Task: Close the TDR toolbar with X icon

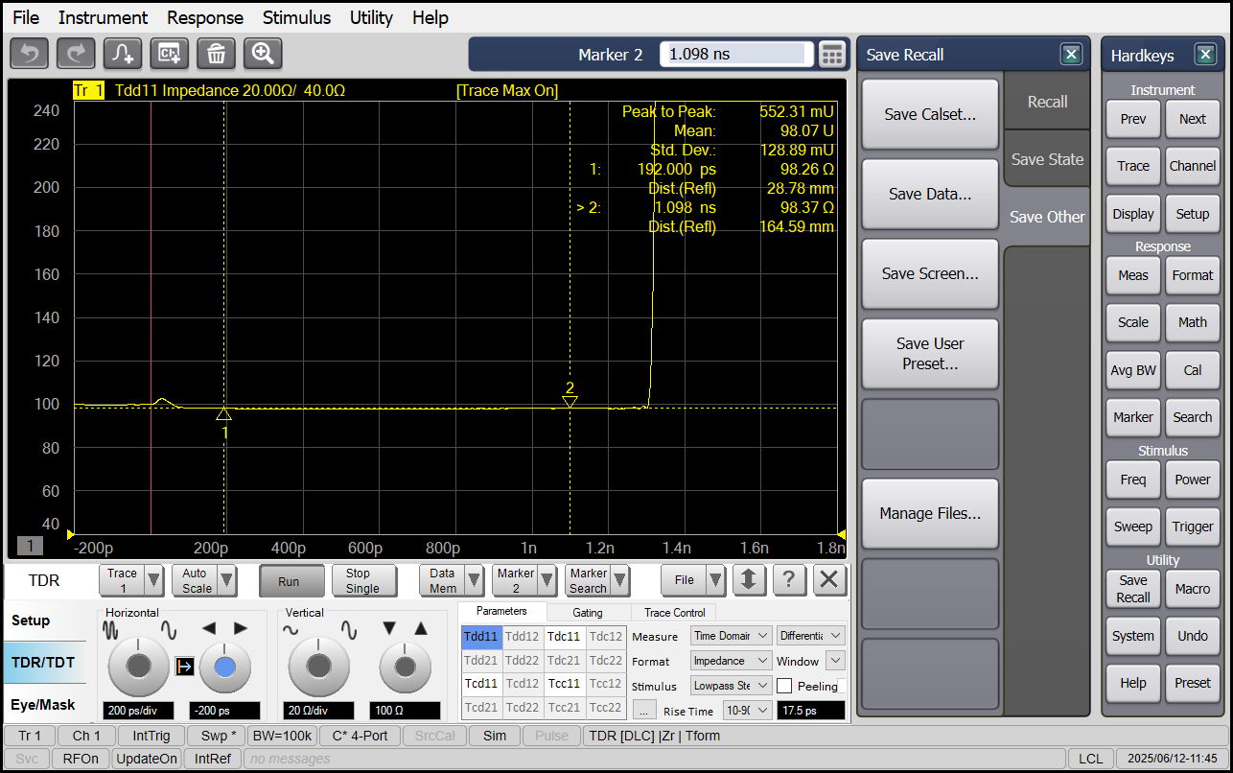Action: click(x=830, y=579)
